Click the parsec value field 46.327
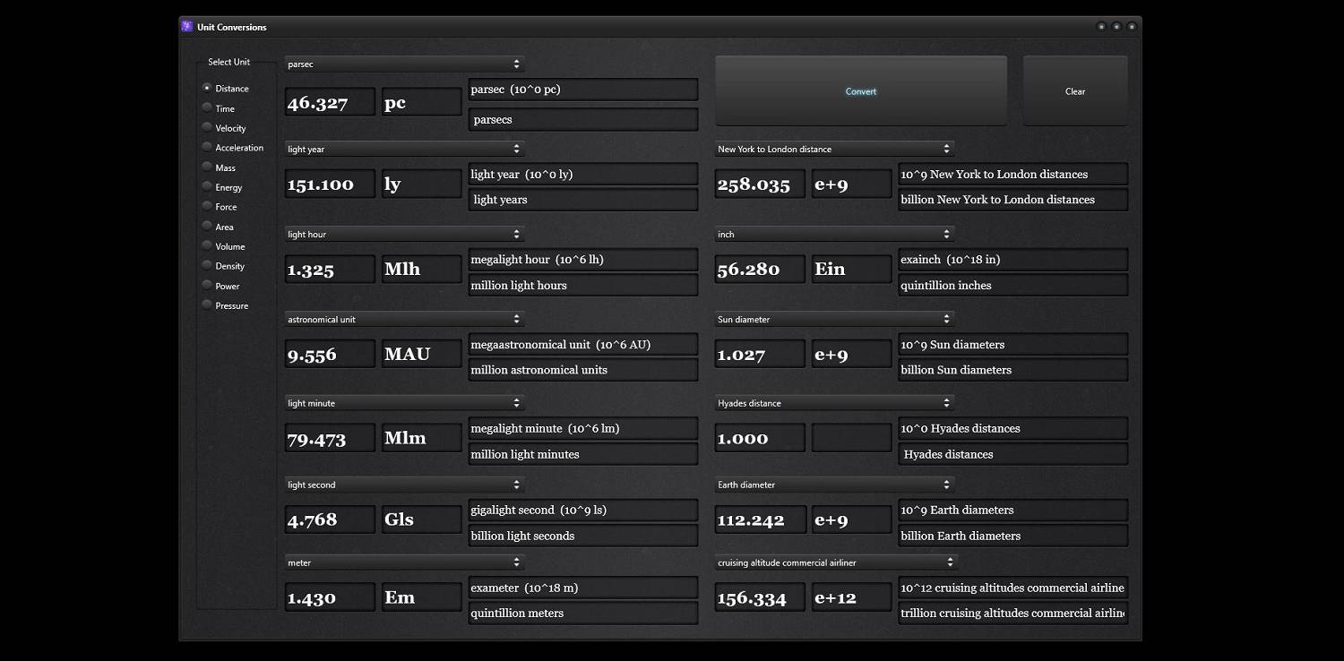Screen dimensions: 1344x661 (330, 102)
